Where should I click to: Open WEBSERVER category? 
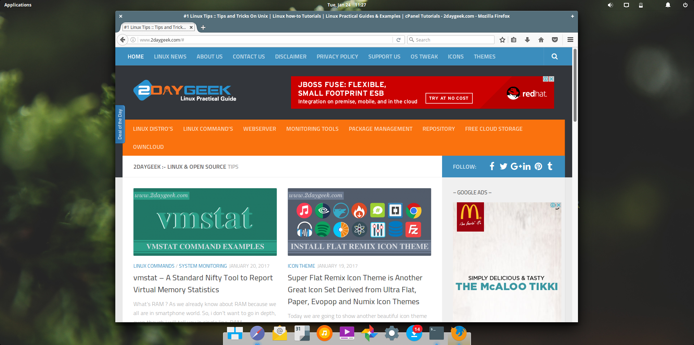(x=260, y=129)
